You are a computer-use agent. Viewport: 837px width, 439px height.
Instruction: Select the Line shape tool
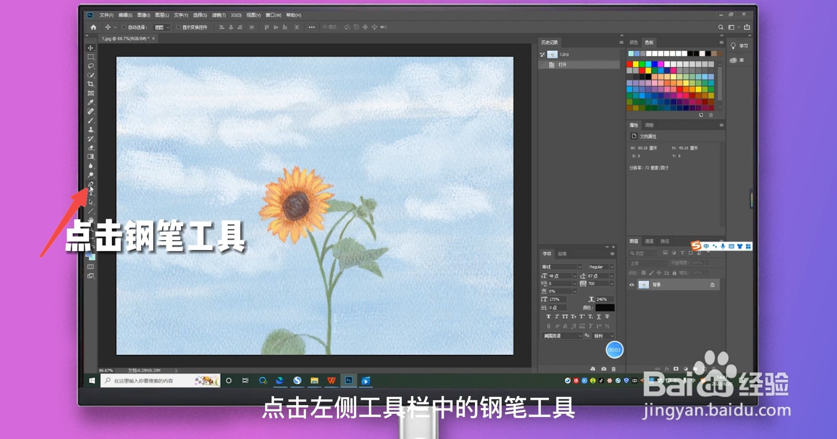tap(91, 211)
